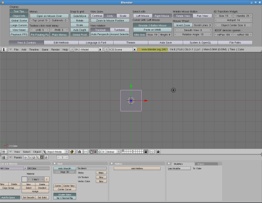Enable Large Cursors option

point(19,25)
